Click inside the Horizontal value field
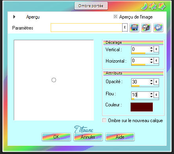Screen dimensions: 174x154 click(x=140, y=61)
